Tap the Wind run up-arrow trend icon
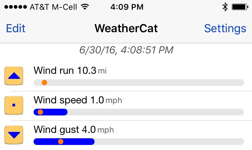Viewport: 252px width, 150px height. 14,76
